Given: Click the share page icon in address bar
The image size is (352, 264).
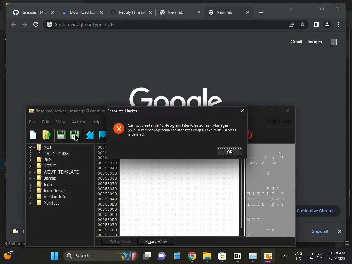Looking at the screenshot, I should 291,24.
